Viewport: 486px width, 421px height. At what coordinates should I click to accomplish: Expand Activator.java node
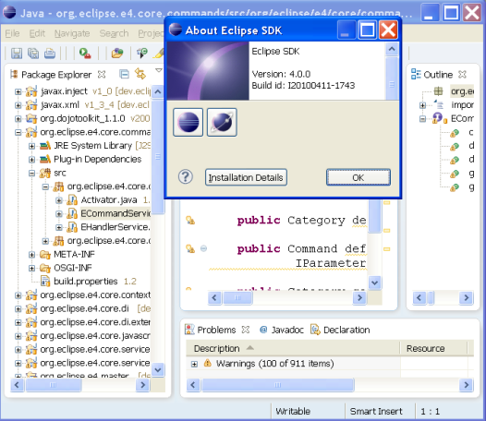point(59,200)
